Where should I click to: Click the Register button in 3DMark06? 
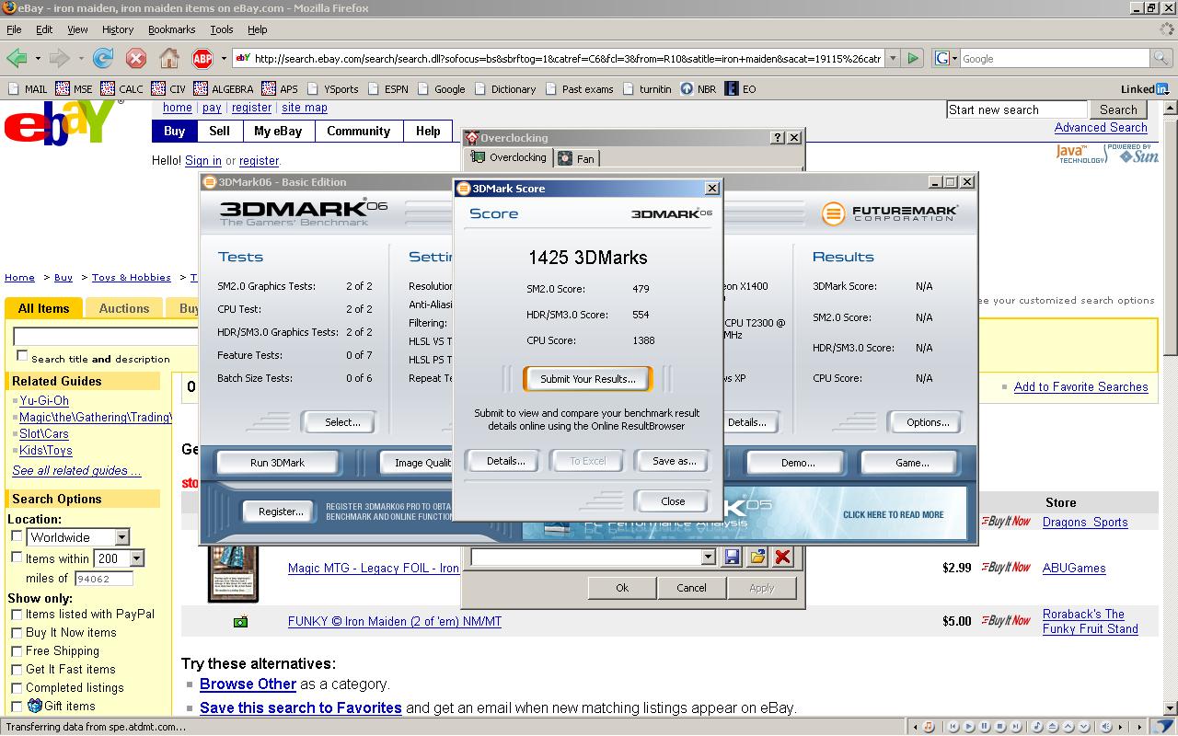coord(281,512)
